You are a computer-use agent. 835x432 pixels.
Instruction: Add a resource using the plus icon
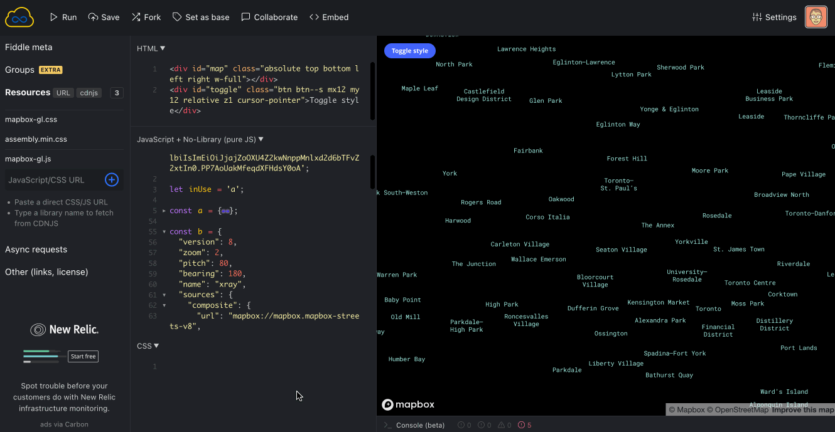(111, 180)
